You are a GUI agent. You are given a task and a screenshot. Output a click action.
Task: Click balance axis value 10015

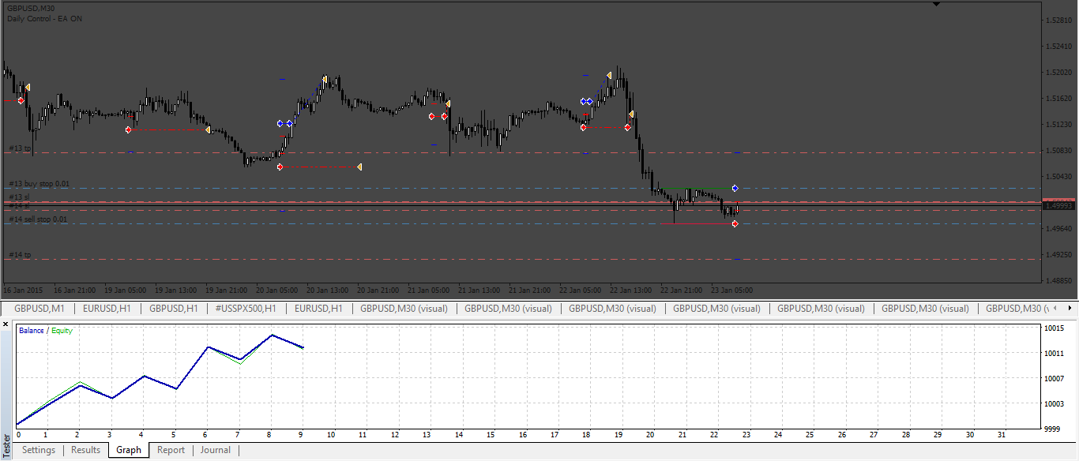tap(1054, 328)
